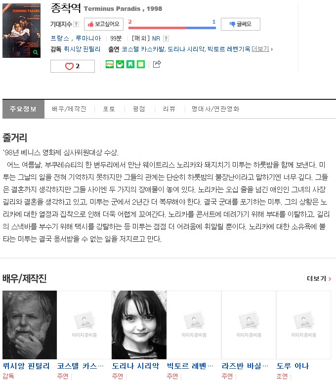Click the red-blue expectation ratio bar
Screen dimensions: 336x384
coord(172,28)
